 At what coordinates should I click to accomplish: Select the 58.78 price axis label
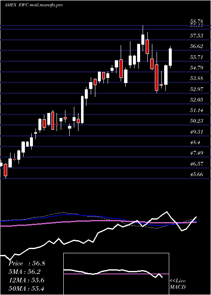(x=197, y=21)
